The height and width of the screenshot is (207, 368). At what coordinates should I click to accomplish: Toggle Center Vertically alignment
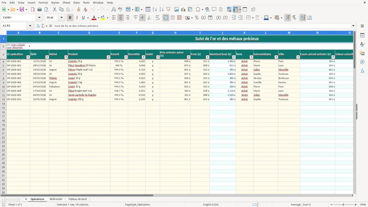click(142, 18)
